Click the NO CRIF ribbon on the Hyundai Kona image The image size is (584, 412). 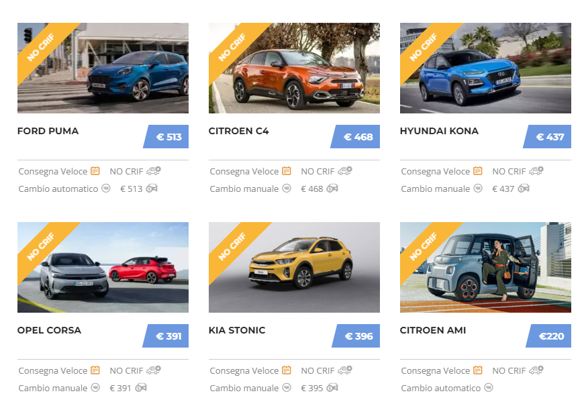424,47
